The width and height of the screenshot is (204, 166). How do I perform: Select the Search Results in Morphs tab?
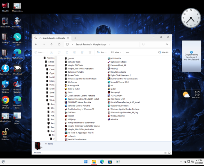(x=52, y=38)
